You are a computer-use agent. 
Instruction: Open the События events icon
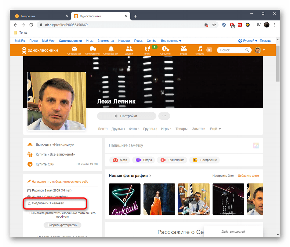click(x=165, y=49)
